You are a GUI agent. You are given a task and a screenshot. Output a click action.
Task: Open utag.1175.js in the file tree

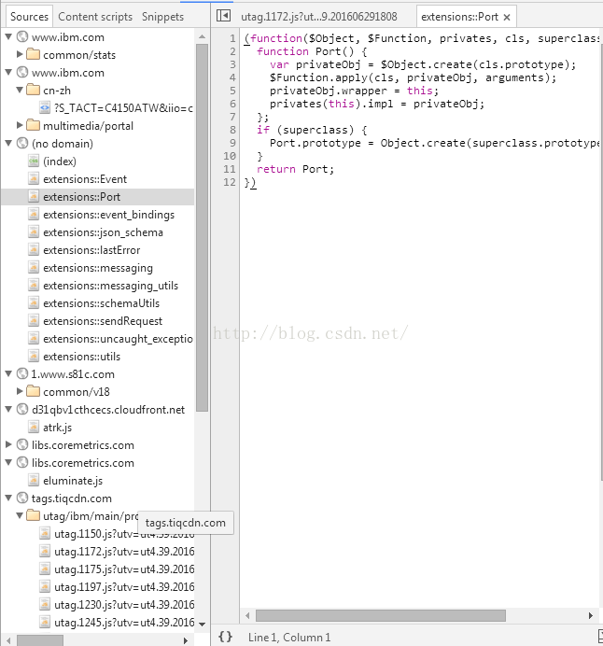[124, 569]
